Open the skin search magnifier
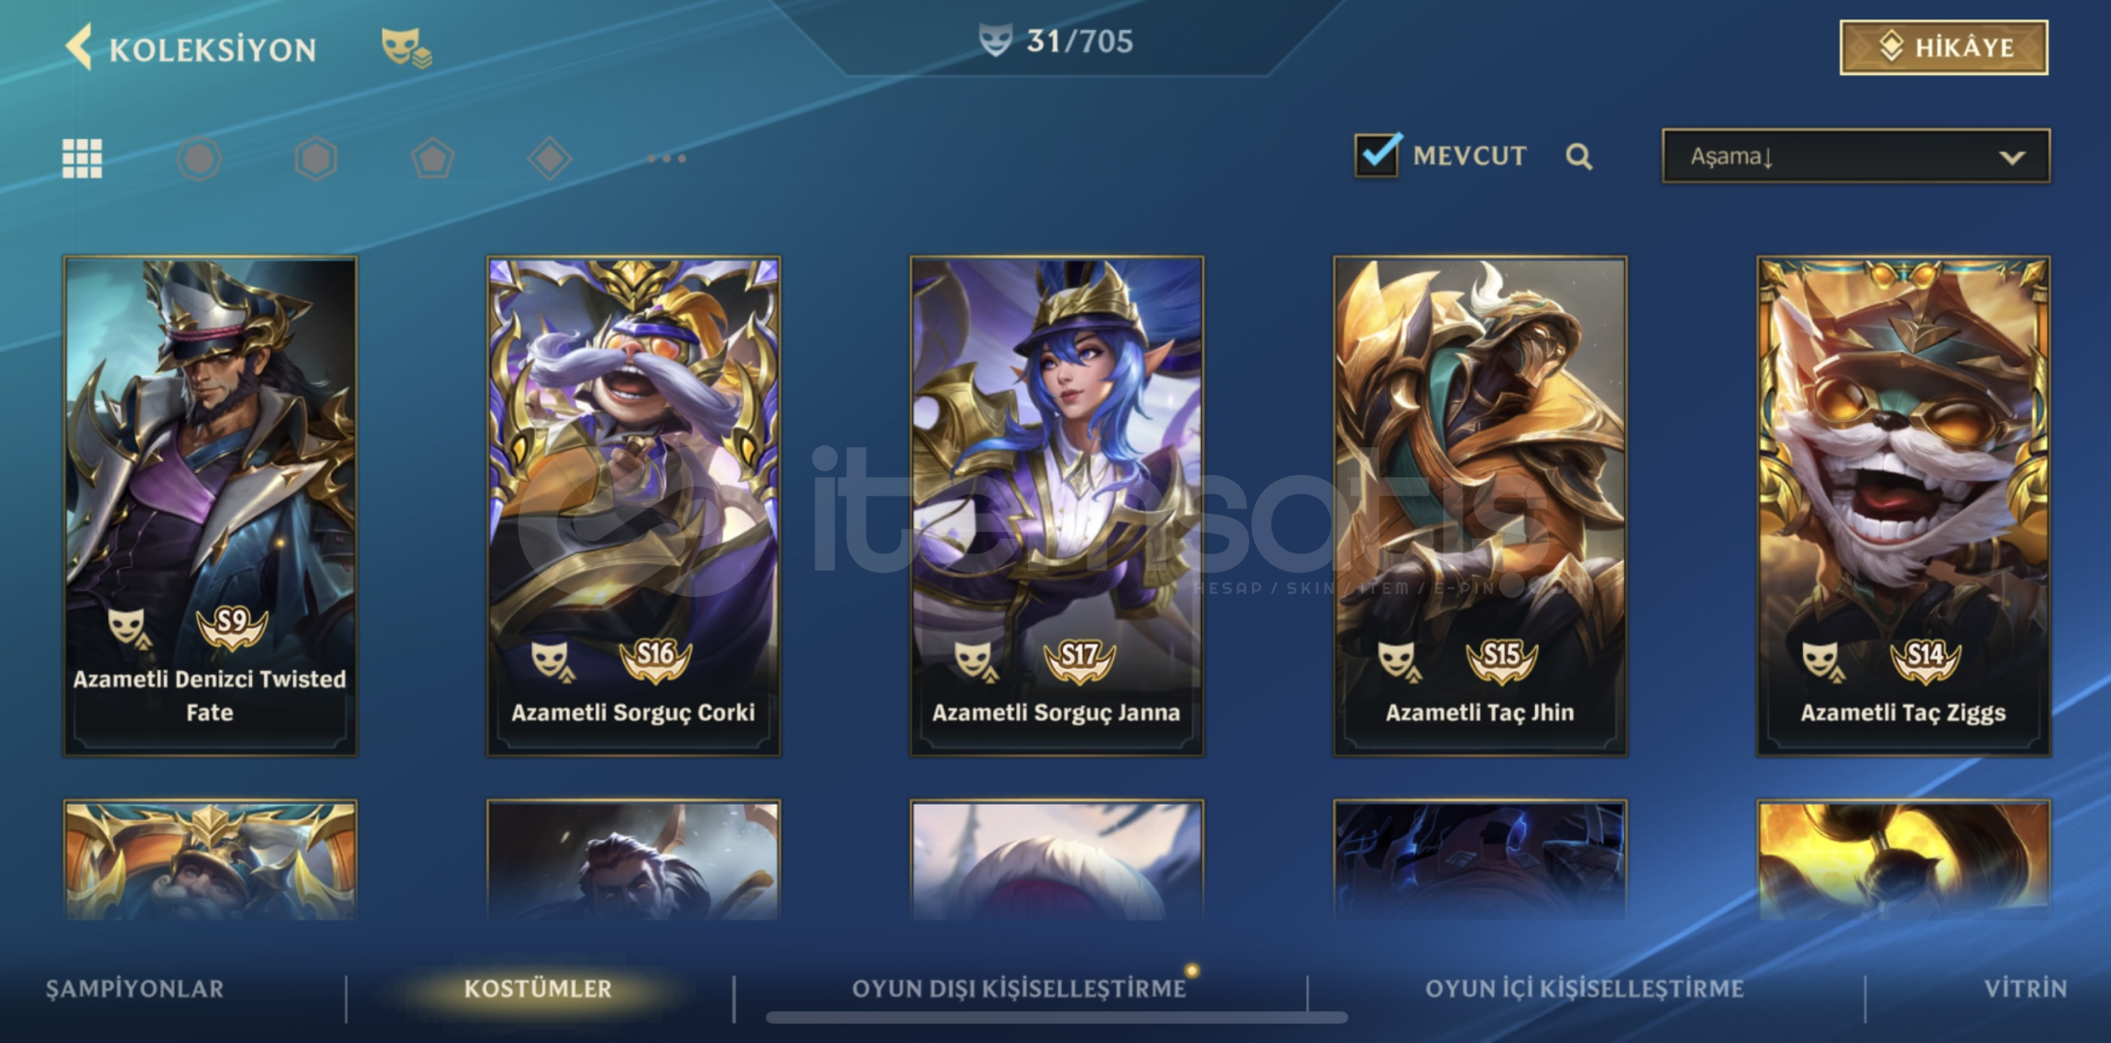Viewport: 2111px width, 1043px height. pyautogui.click(x=1579, y=156)
